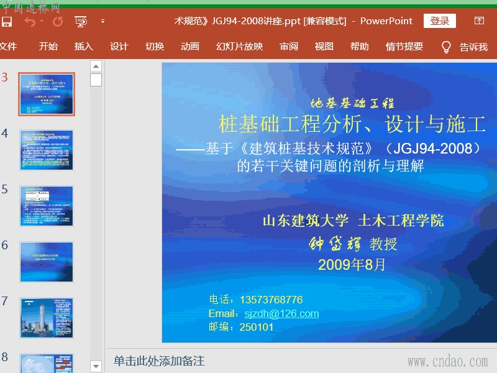Image resolution: width=497 pixels, height=373 pixels.
Task: Select slide 6 thumbnail
Action: (47, 262)
